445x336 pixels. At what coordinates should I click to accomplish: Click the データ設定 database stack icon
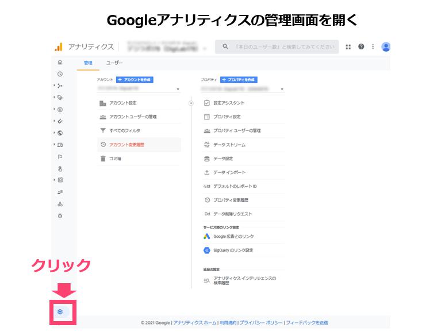click(x=207, y=159)
